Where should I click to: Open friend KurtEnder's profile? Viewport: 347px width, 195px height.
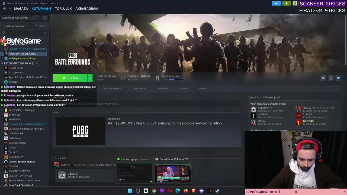309,121
